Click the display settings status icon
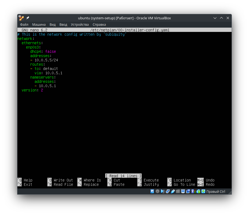The height and width of the screenshot is (215, 249). [x=183, y=191]
